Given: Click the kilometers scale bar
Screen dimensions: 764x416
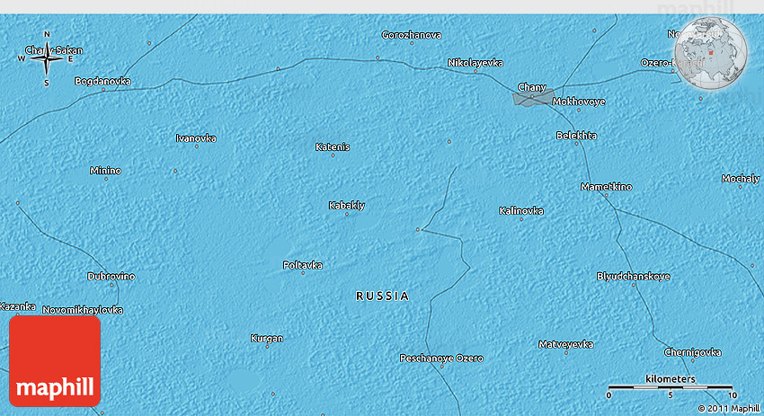Looking at the screenshot, I should (x=671, y=386).
